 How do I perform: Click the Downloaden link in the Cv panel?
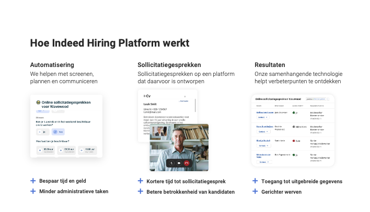pos(183,101)
